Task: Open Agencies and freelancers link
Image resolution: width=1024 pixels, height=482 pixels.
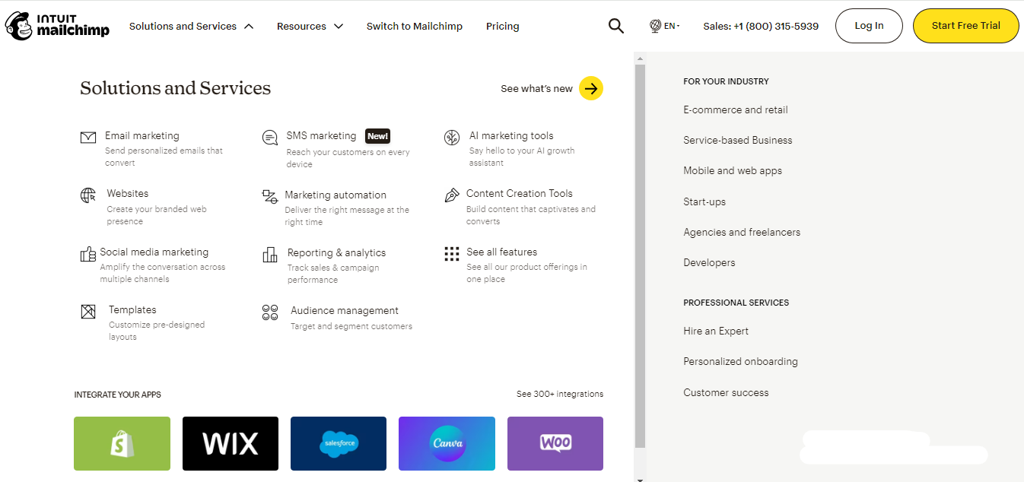Action: click(x=742, y=232)
